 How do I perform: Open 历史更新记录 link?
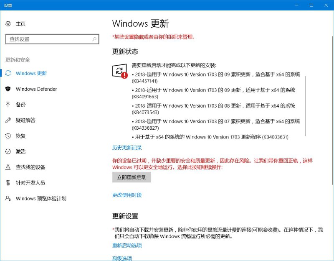click(x=127, y=148)
